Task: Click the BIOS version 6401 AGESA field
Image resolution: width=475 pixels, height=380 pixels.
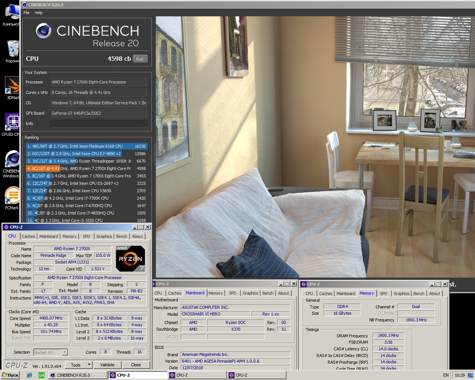Action: pos(235,361)
